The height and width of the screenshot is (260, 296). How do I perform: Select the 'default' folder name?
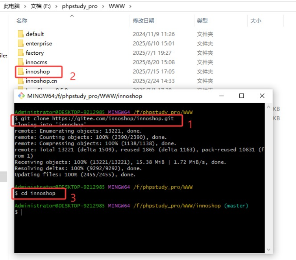pyautogui.click(x=35, y=34)
